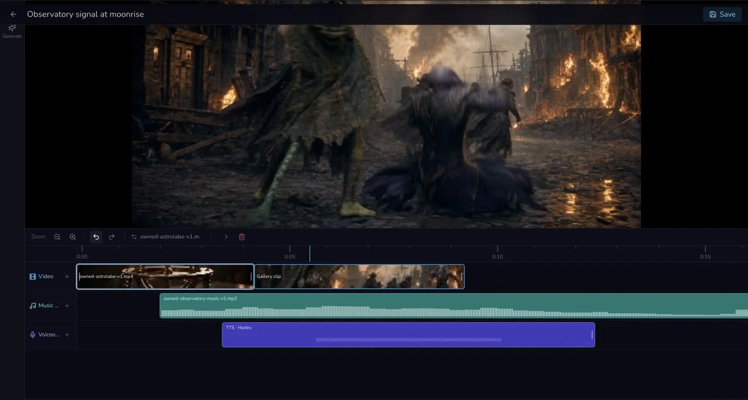Click the 0:00 mark on the ruler

point(82,257)
